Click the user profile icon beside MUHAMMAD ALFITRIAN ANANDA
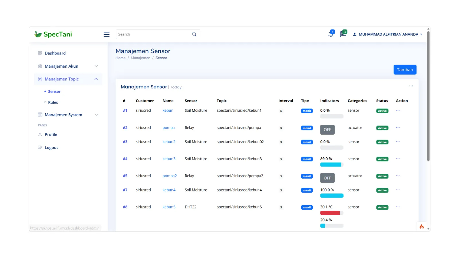 (x=355, y=34)
